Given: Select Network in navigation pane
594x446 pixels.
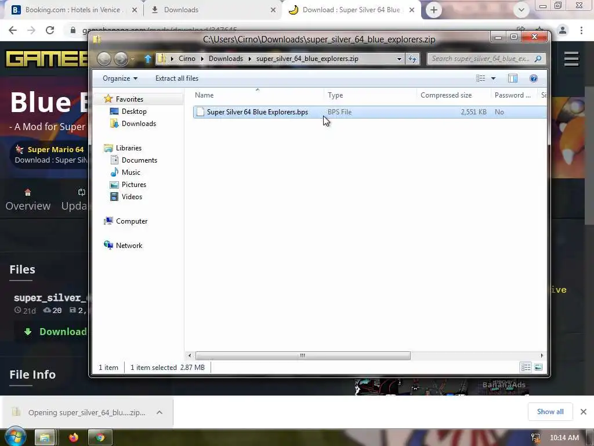Looking at the screenshot, I should tap(129, 246).
